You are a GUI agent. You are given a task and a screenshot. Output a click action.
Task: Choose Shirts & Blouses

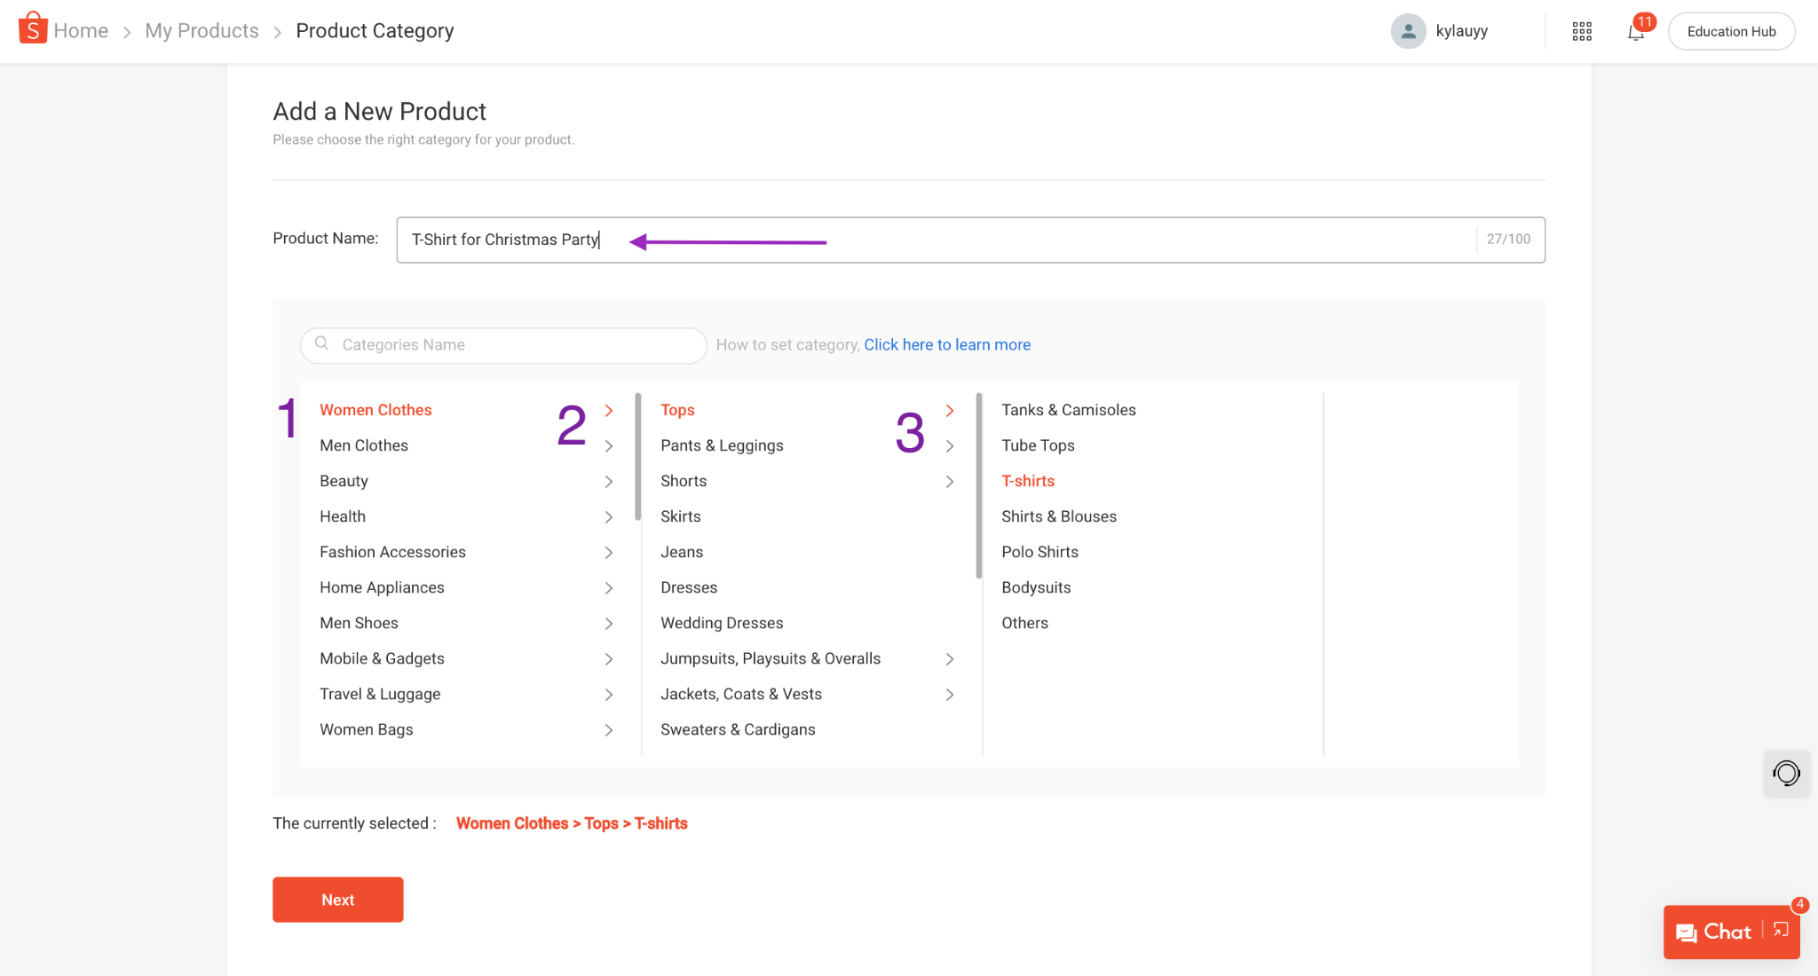pos(1059,516)
